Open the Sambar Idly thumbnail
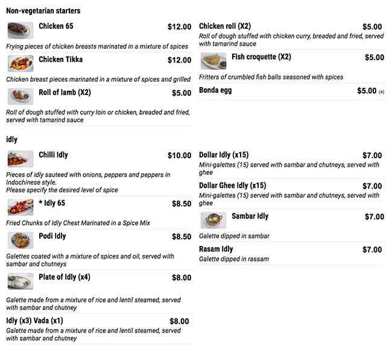Image resolution: width=392 pixels, height=347 pixels. coord(213,220)
